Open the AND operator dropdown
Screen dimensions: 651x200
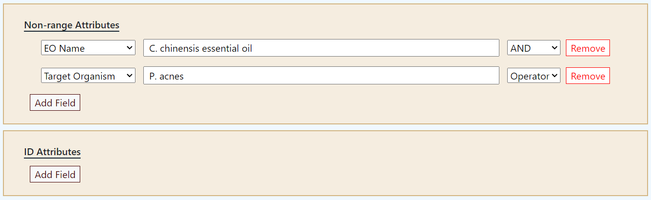(x=533, y=48)
